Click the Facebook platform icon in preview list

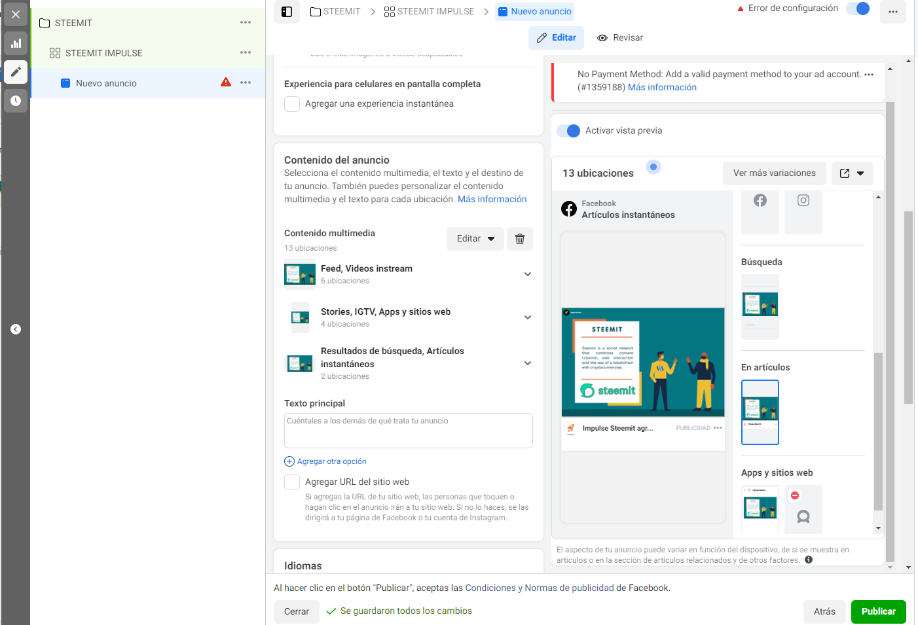coord(760,201)
